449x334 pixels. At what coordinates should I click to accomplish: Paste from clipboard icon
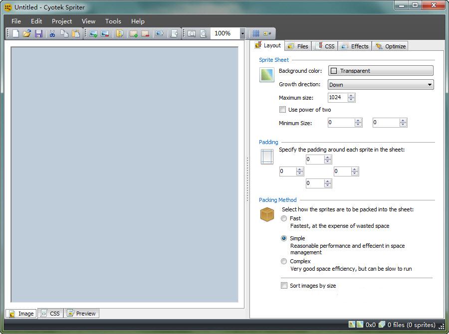pos(76,33)
